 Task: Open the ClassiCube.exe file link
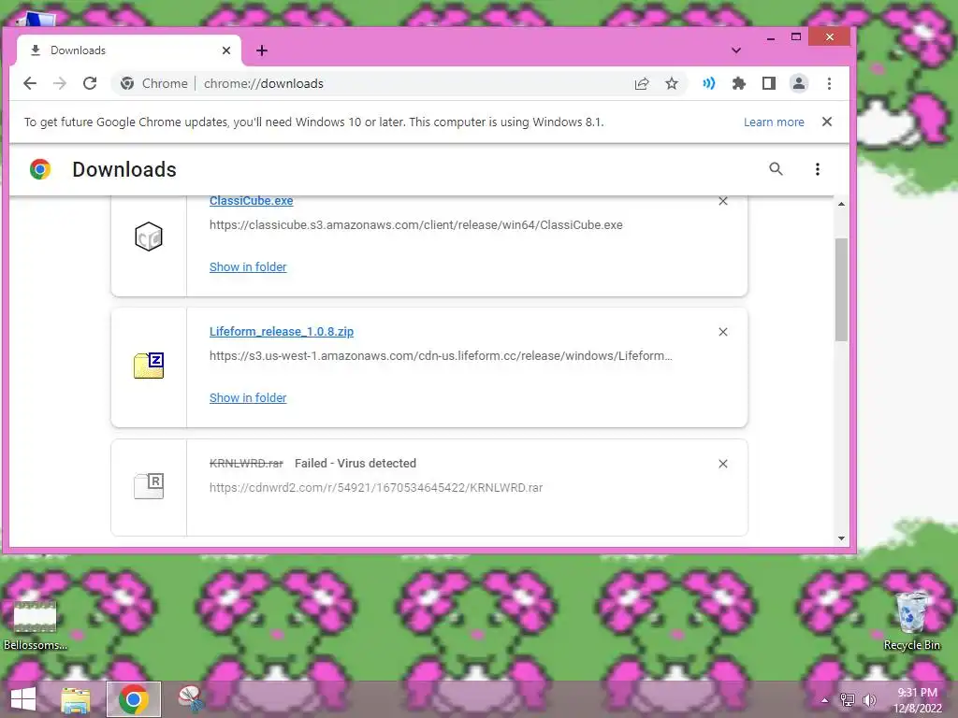[251, 200]
